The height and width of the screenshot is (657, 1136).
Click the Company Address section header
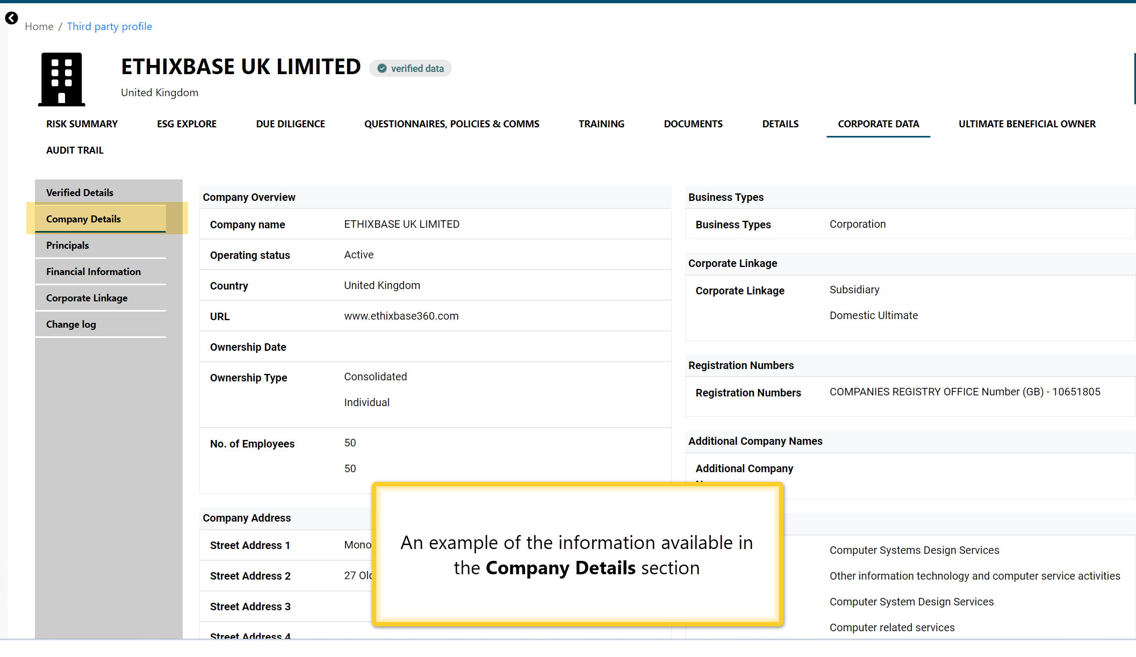tap(247, 518)
